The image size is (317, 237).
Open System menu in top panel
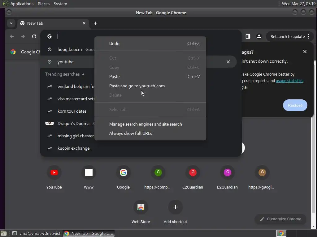coord(60,4)
